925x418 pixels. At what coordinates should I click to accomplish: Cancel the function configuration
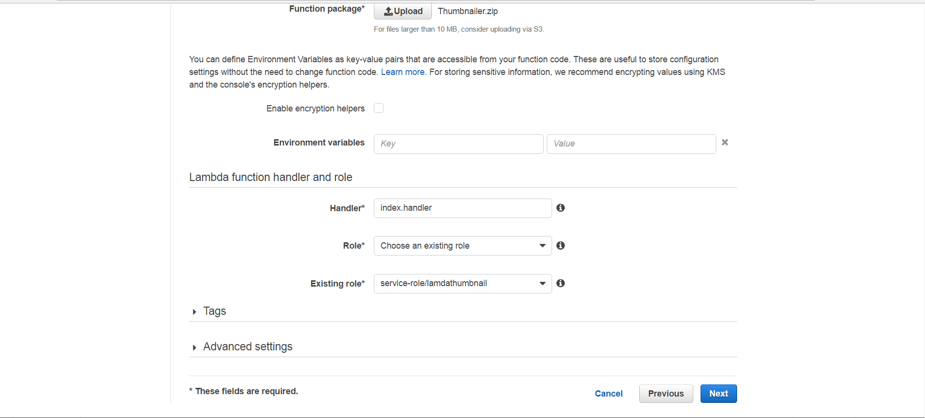click(609, 394)
